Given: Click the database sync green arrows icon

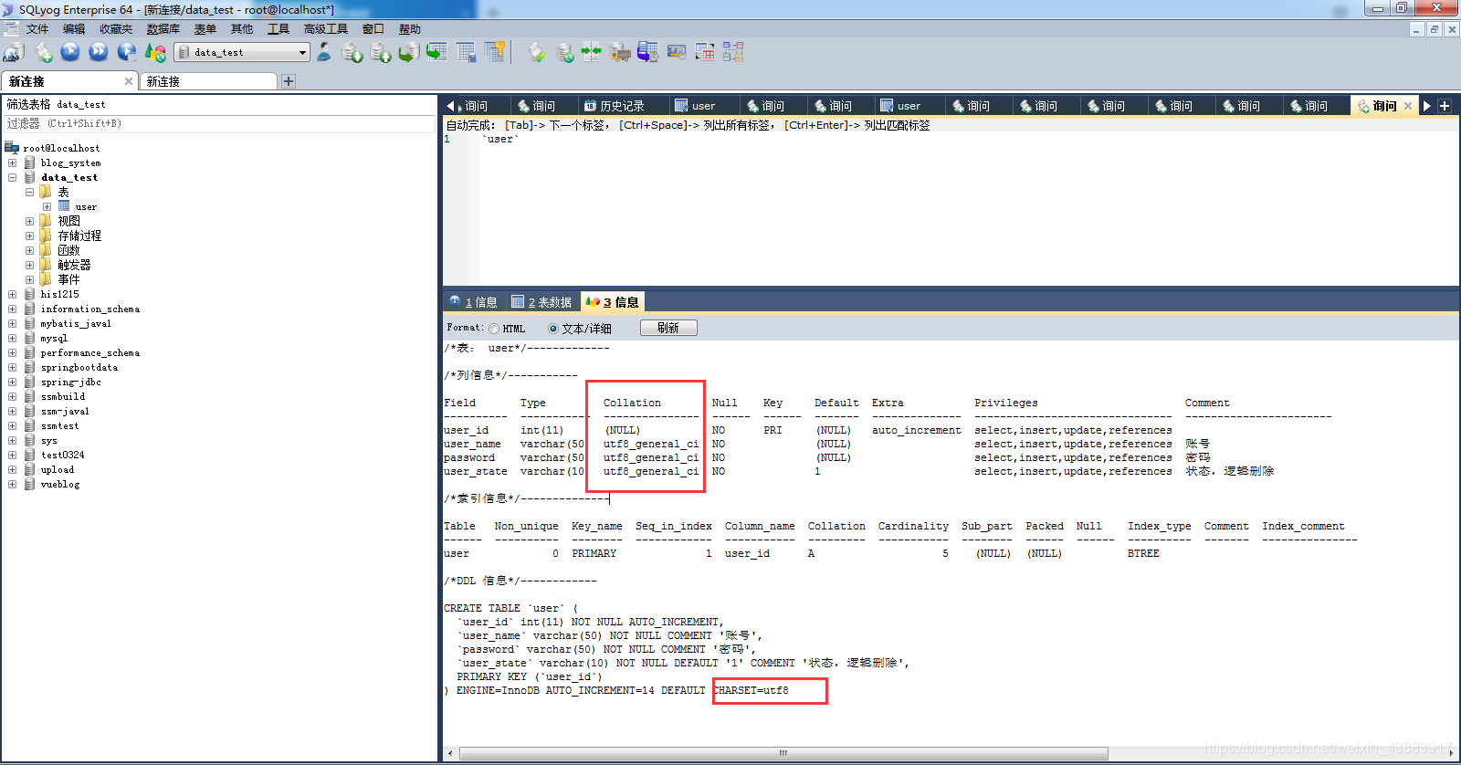Looking at the screenshot, I should click(565, 53).
